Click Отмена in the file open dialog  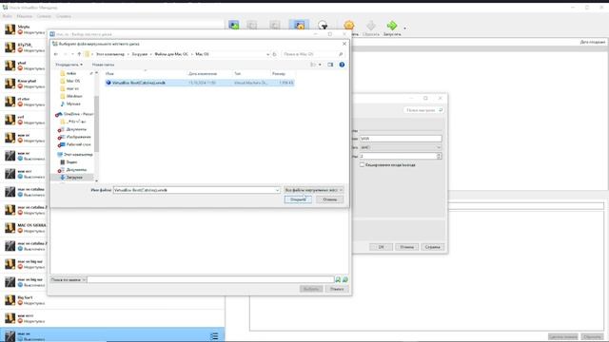point(330,199)
